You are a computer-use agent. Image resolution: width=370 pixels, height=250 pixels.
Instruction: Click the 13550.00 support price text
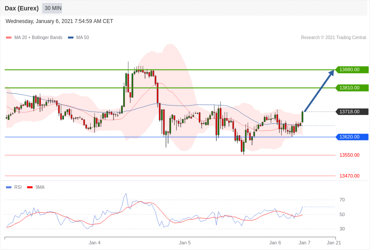pos(350,155)
